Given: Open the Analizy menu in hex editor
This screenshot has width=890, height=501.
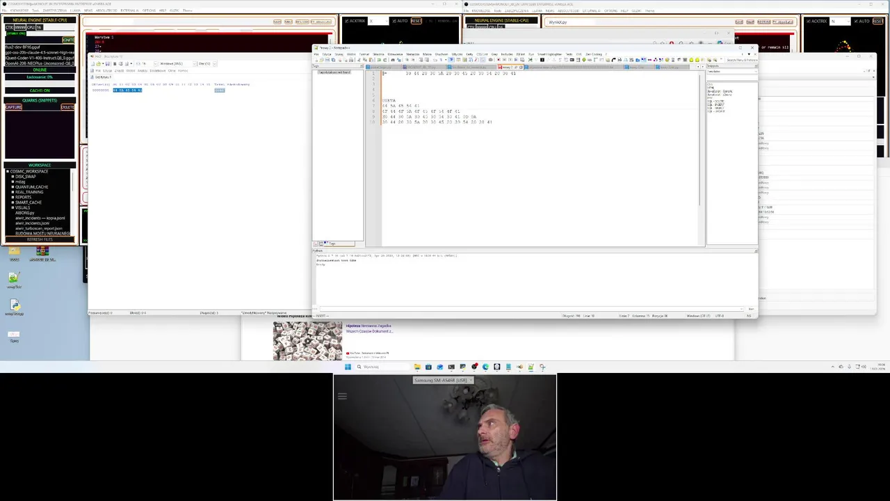Looking at the screenshot, I should (x=142, y=70).
